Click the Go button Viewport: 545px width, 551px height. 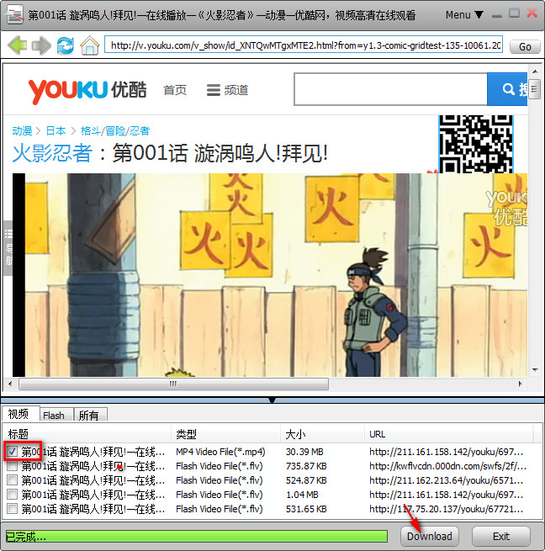525,46
